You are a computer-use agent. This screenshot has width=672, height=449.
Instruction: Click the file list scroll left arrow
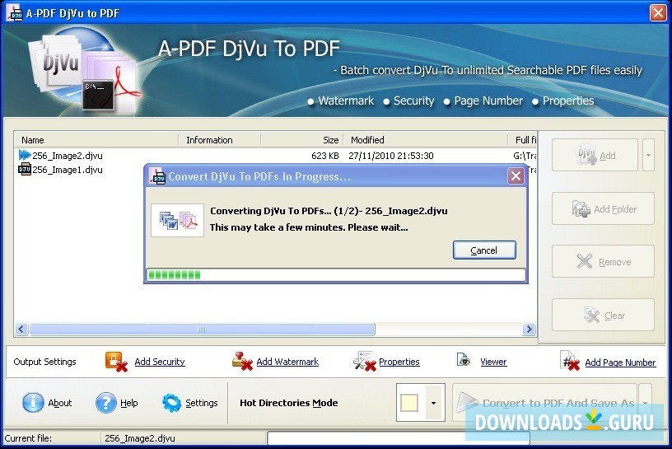pos(21,329)
